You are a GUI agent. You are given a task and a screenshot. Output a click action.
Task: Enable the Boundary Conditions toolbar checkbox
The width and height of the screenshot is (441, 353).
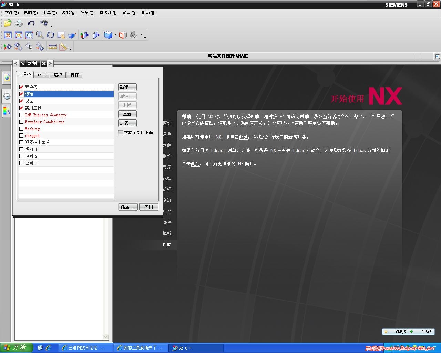coord(21,122)
